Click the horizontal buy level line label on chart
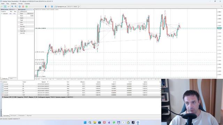Image resolution: width=223 pixels, height=125 pixels. (x=40, y=28)
